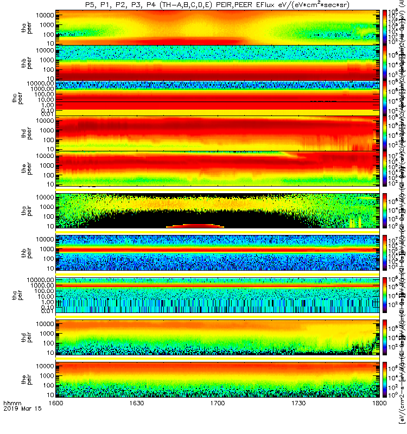Click the vertical eV/(cm^2-s-sr-eV) units label at bottom right
407x434 pixels.
pos(401,392)
